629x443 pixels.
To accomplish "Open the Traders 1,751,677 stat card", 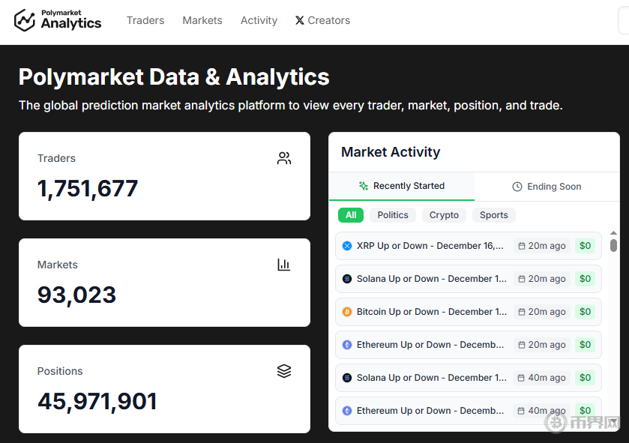I will coord(164,176).
